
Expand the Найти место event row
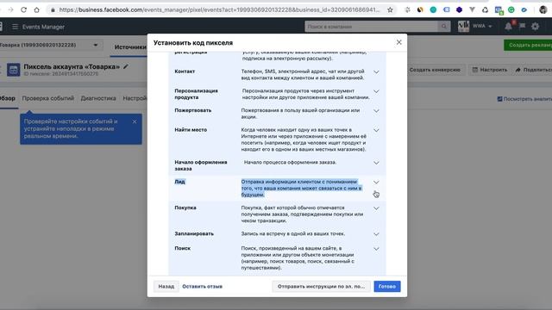(x=376, y=130)
